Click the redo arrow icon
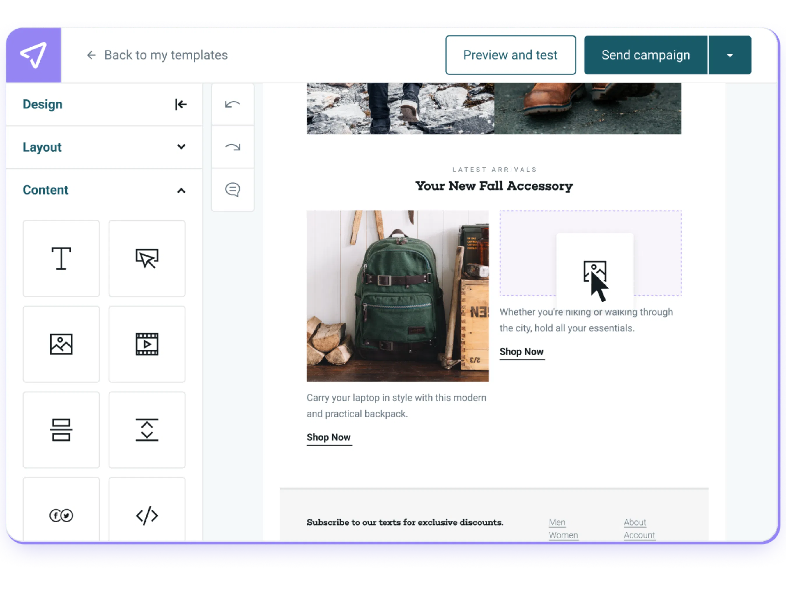786x589 pixels. point(233,147)
